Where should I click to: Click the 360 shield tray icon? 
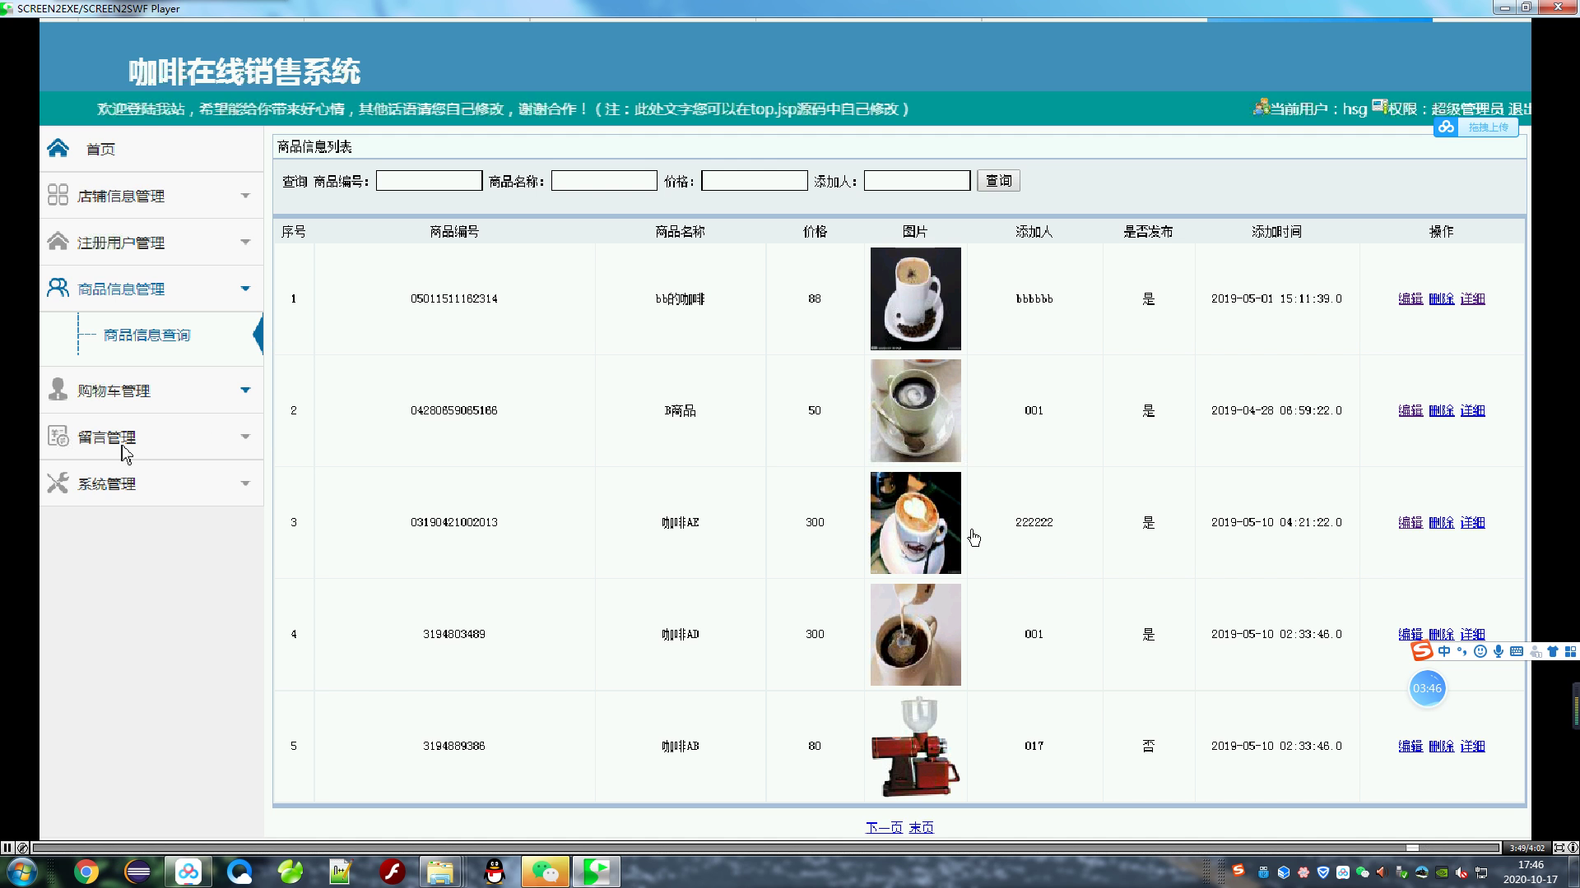pyautogui.click(x=1323, y=872)
